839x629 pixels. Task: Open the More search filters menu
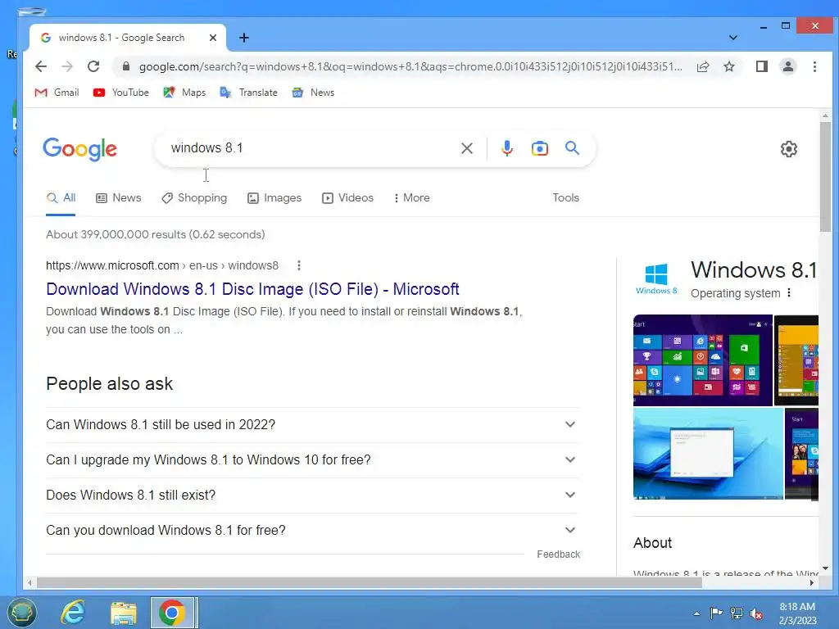click(411, 198)
